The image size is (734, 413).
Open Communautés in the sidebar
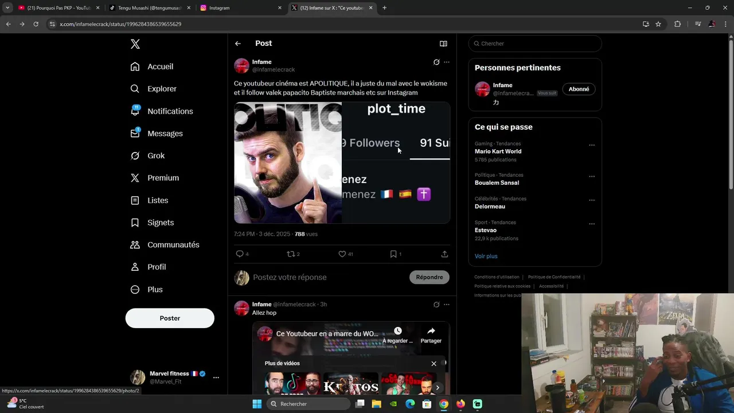click(165, 245)
